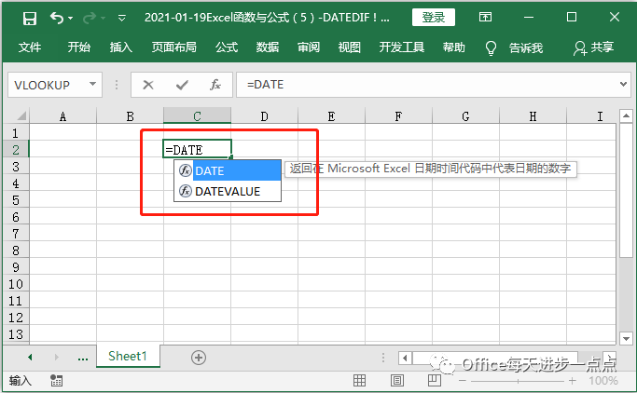Open the Ribbon Display Options icon
Screen dimensions: 637x393
[x=485, y=17]
